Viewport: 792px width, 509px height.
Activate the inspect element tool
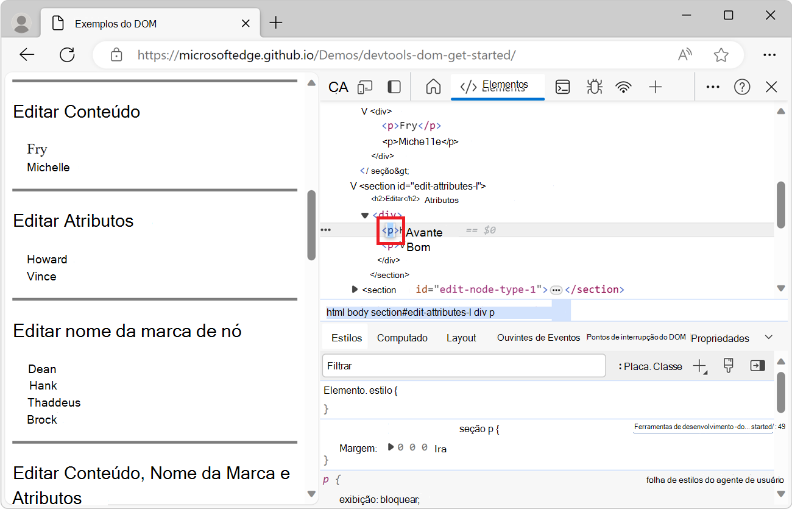[x=338, y=87]
